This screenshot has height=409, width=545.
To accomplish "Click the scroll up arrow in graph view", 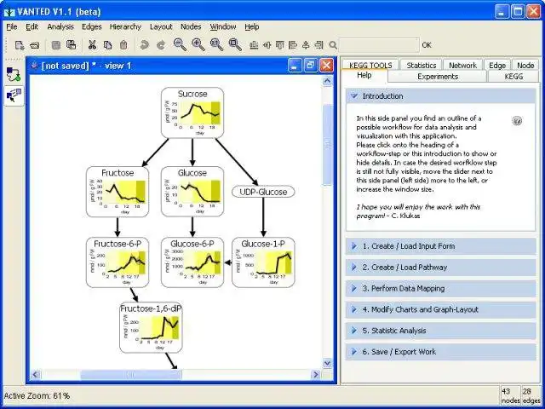I will click(x=327, y=81).
